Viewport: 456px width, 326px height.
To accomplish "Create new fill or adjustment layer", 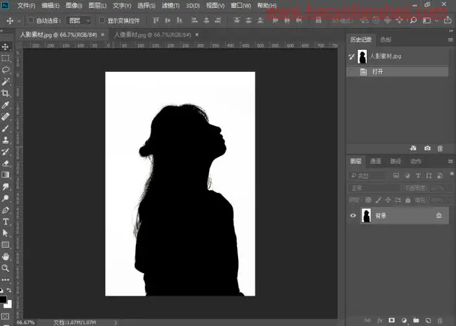I will pyautogui.click(x=404, y=320).
